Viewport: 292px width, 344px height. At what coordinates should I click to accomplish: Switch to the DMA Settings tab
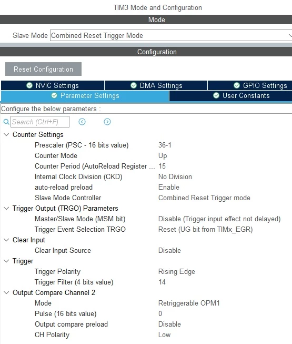click(156, 85)
